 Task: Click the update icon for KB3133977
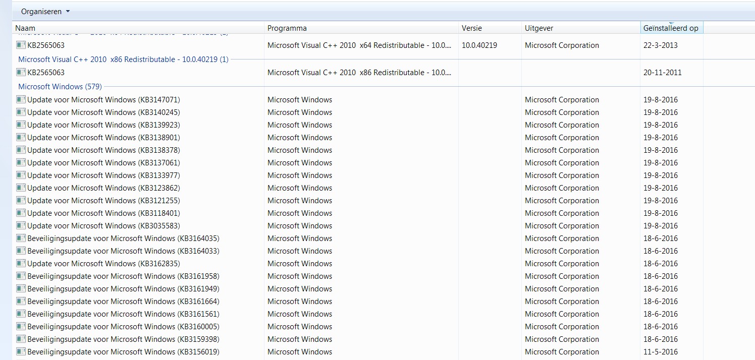(x=21, y=175)
